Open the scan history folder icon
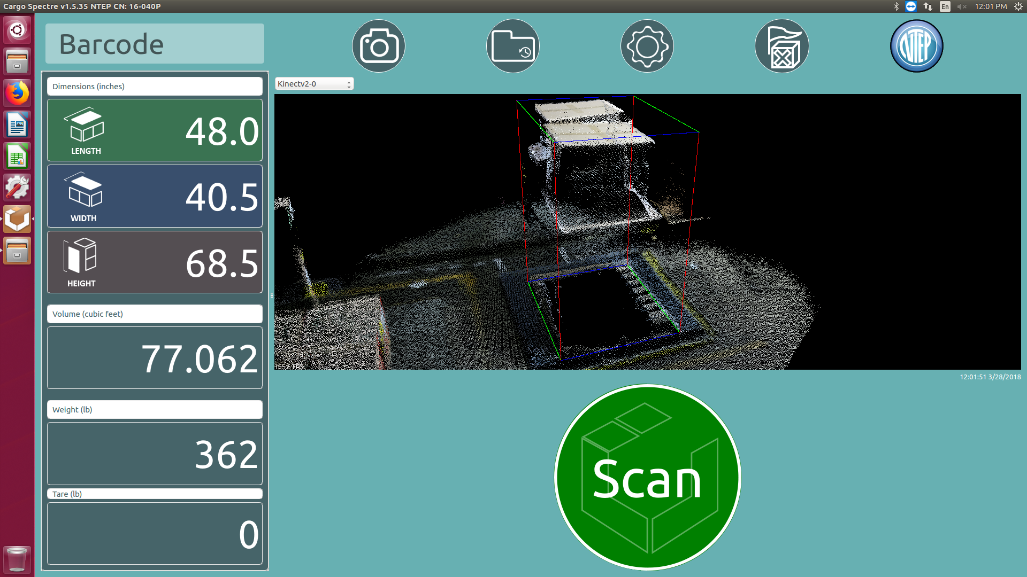This screenshot has height=577, width=1027. (x=513, y=46)
